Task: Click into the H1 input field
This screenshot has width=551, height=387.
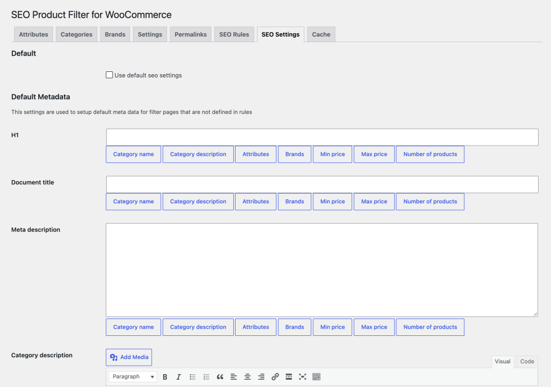Action: click(322, 137)
